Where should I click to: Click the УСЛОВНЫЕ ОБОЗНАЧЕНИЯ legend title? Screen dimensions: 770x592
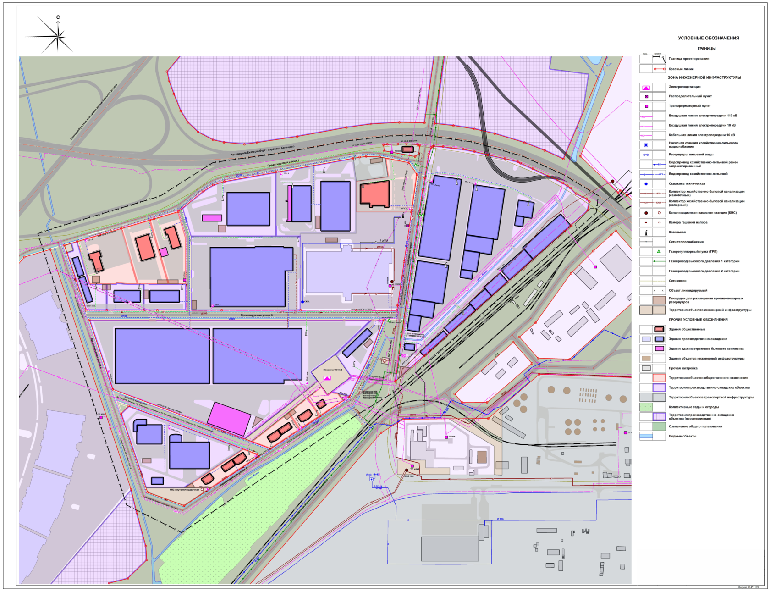(709, 38)
